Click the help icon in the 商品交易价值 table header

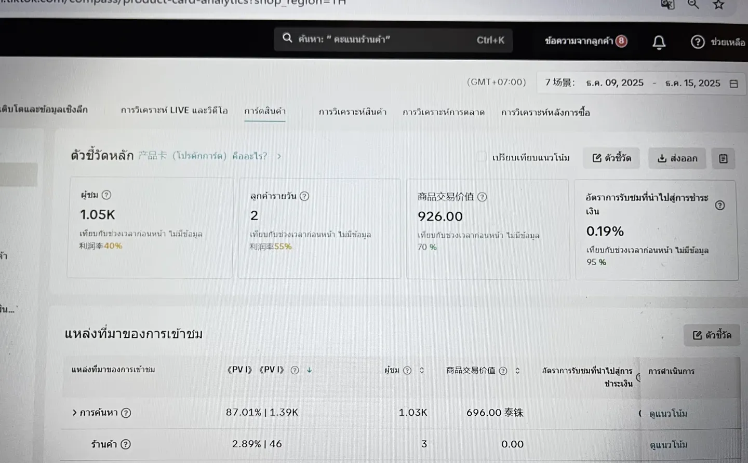[503, 371]
